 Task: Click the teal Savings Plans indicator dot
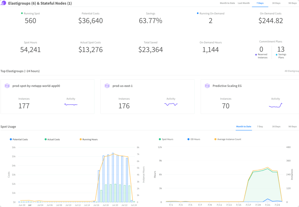(276, 54)
